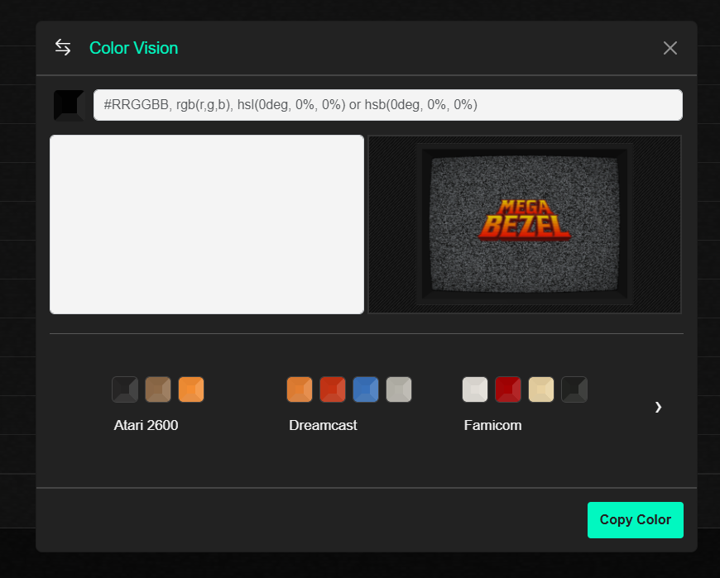Click the Dreamcast palette label
The image size is (720, 578).
tap(323, 426)
